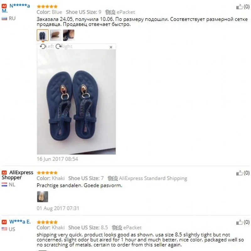The image size is (251, 251).
Task: Select the blue sandals top-view thumbnail
Action: (x=42, y=35)
